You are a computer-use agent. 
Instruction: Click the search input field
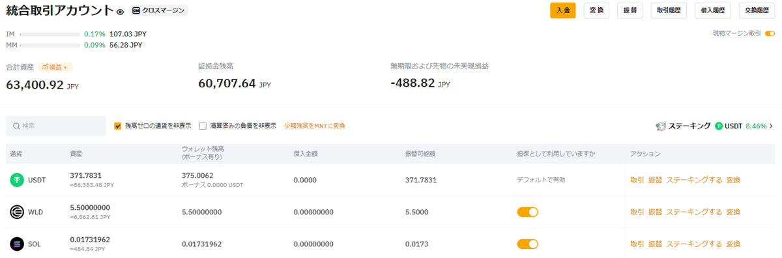coord(56,126)
